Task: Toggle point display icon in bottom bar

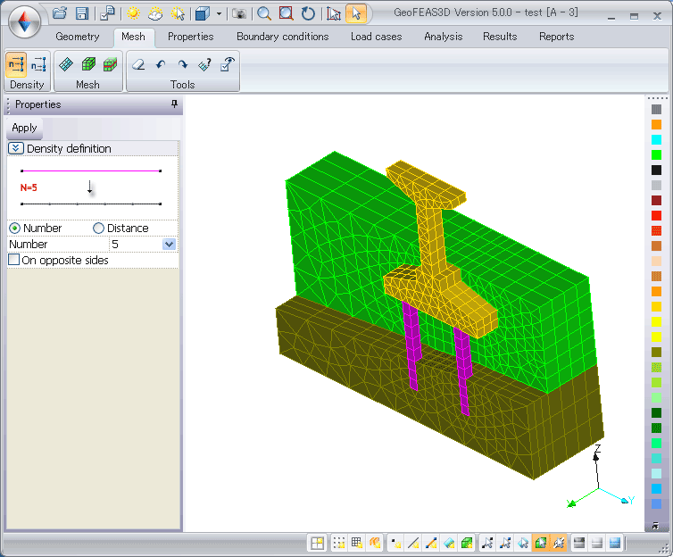Action: (395, 544)
